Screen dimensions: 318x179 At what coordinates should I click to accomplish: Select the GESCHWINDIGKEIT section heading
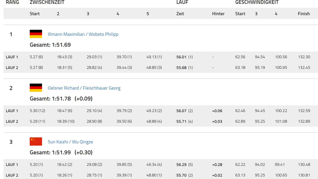click(x=257, y=3)
